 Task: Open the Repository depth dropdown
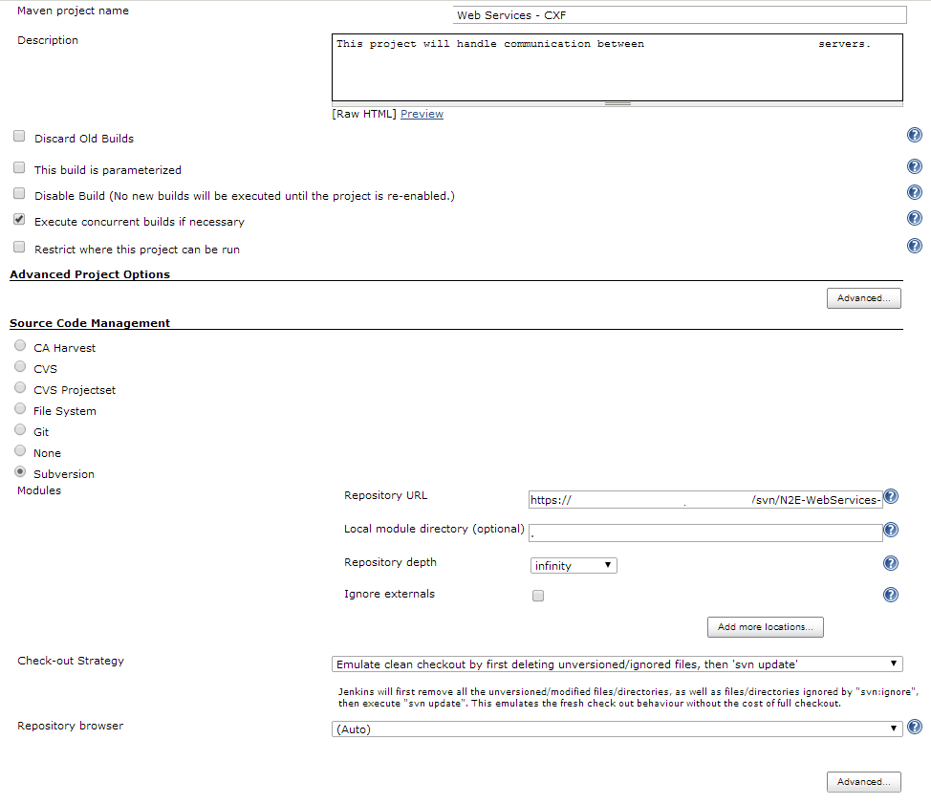[573, 565]
